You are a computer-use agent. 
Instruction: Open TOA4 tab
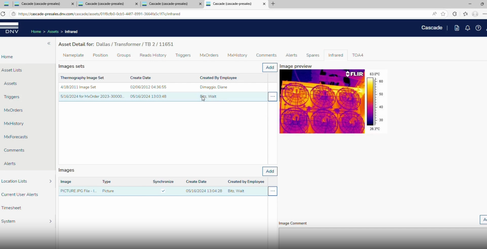point(358,55)
